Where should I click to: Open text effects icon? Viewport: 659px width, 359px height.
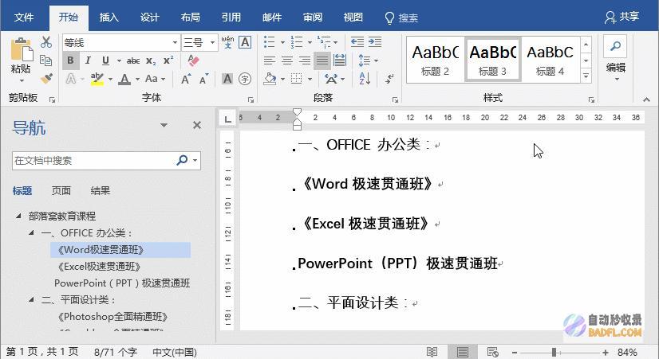[x=71, y=79]
